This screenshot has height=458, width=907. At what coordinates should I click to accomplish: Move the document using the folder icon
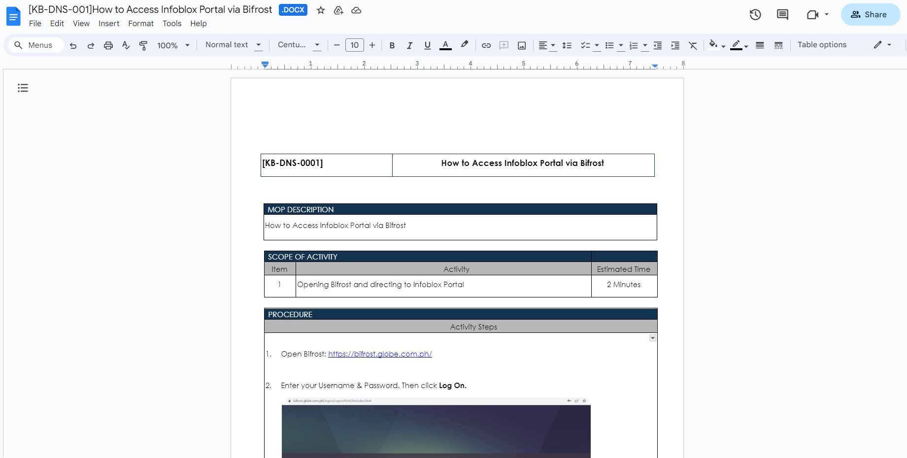338,10
